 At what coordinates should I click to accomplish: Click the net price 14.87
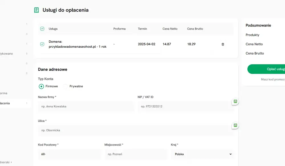(167, 44)
